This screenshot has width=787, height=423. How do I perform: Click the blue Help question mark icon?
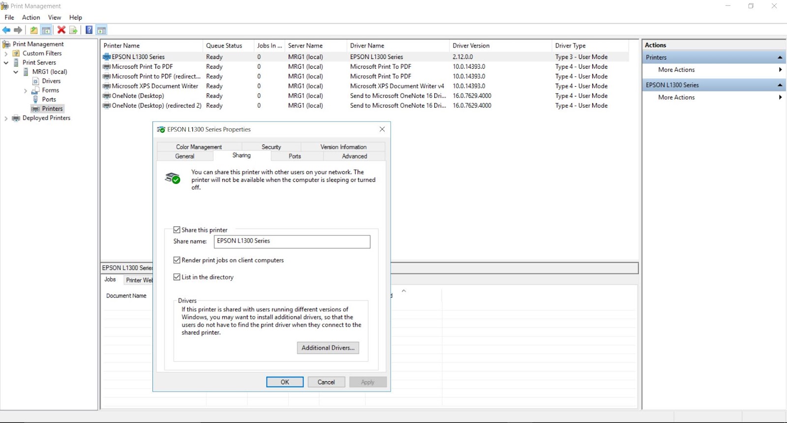pos(89,30)
